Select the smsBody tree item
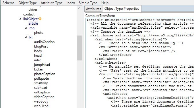194x108 pixels. [x=41, y=83]
